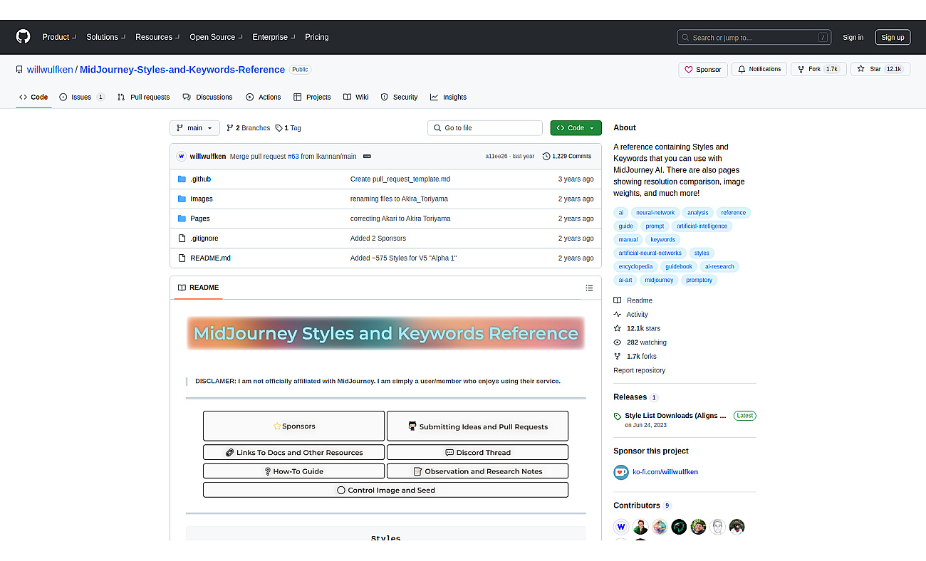The width and height of the screenshot is (926, 561).
Task: Open the README outline list icon
Action: 589,288
